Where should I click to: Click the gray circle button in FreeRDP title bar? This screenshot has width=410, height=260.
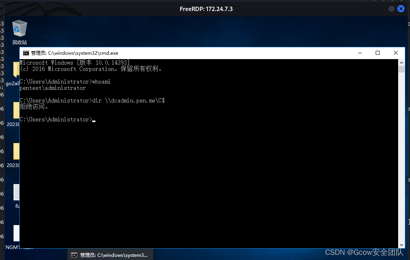coord(391,9)
